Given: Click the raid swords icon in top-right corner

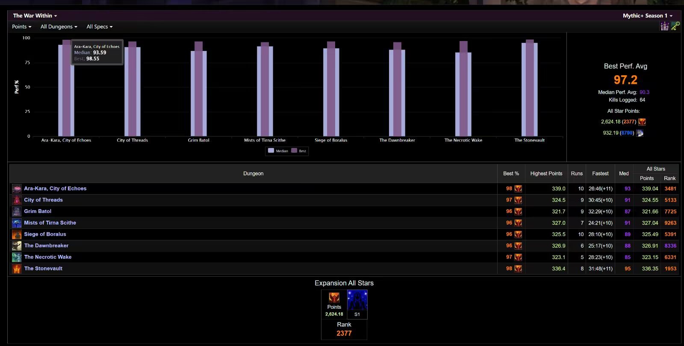Looking at the screenshot, I should [x=664, y=27].
